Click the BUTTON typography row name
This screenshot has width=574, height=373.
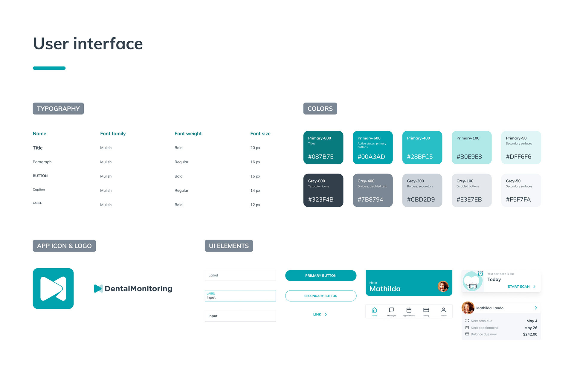pos(40,176)
